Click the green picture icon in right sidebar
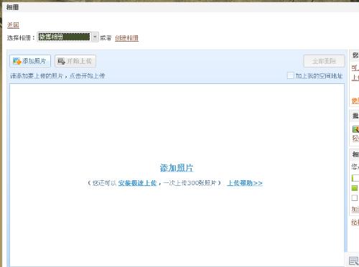 [355, 129]
